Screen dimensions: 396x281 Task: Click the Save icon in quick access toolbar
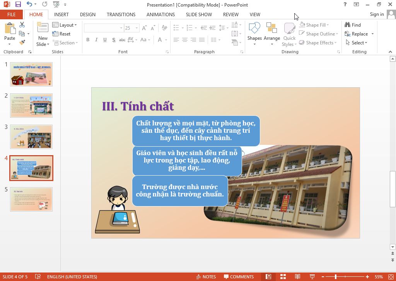pos(18,5)
